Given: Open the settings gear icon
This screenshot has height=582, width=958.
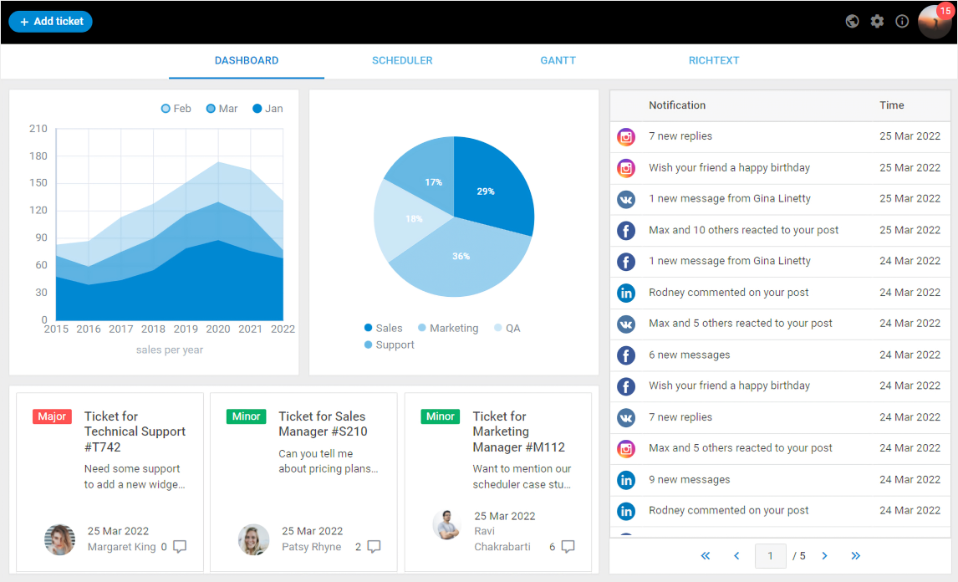Looking at the screenshot, I should tap(878, 22).
